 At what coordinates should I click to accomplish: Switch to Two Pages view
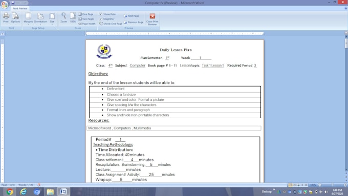click(86, 19)
